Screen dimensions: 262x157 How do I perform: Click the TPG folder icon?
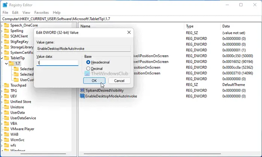[x=6, y=91]
